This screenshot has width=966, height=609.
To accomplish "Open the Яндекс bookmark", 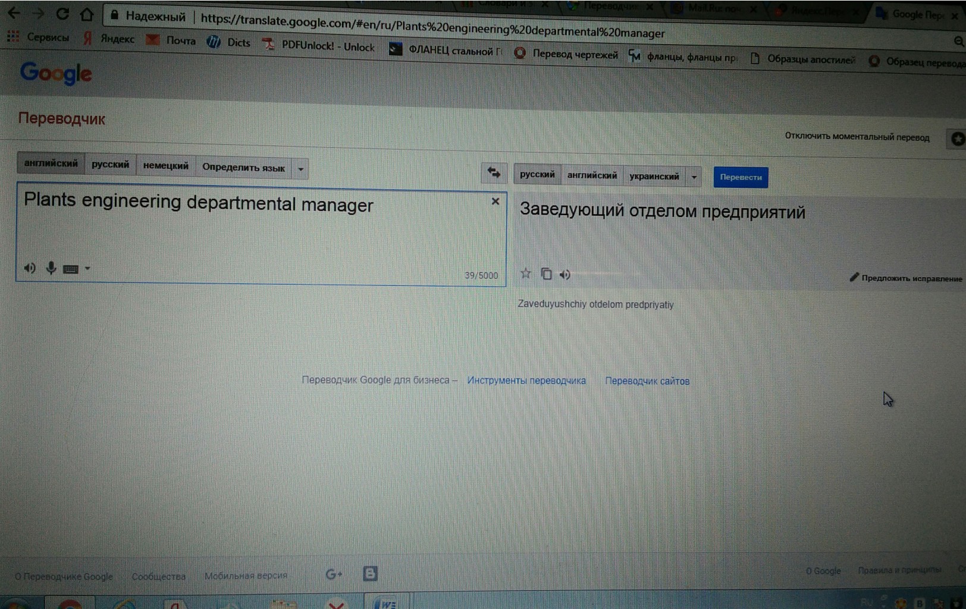I will pyautogui.click(x=109, y=39).
